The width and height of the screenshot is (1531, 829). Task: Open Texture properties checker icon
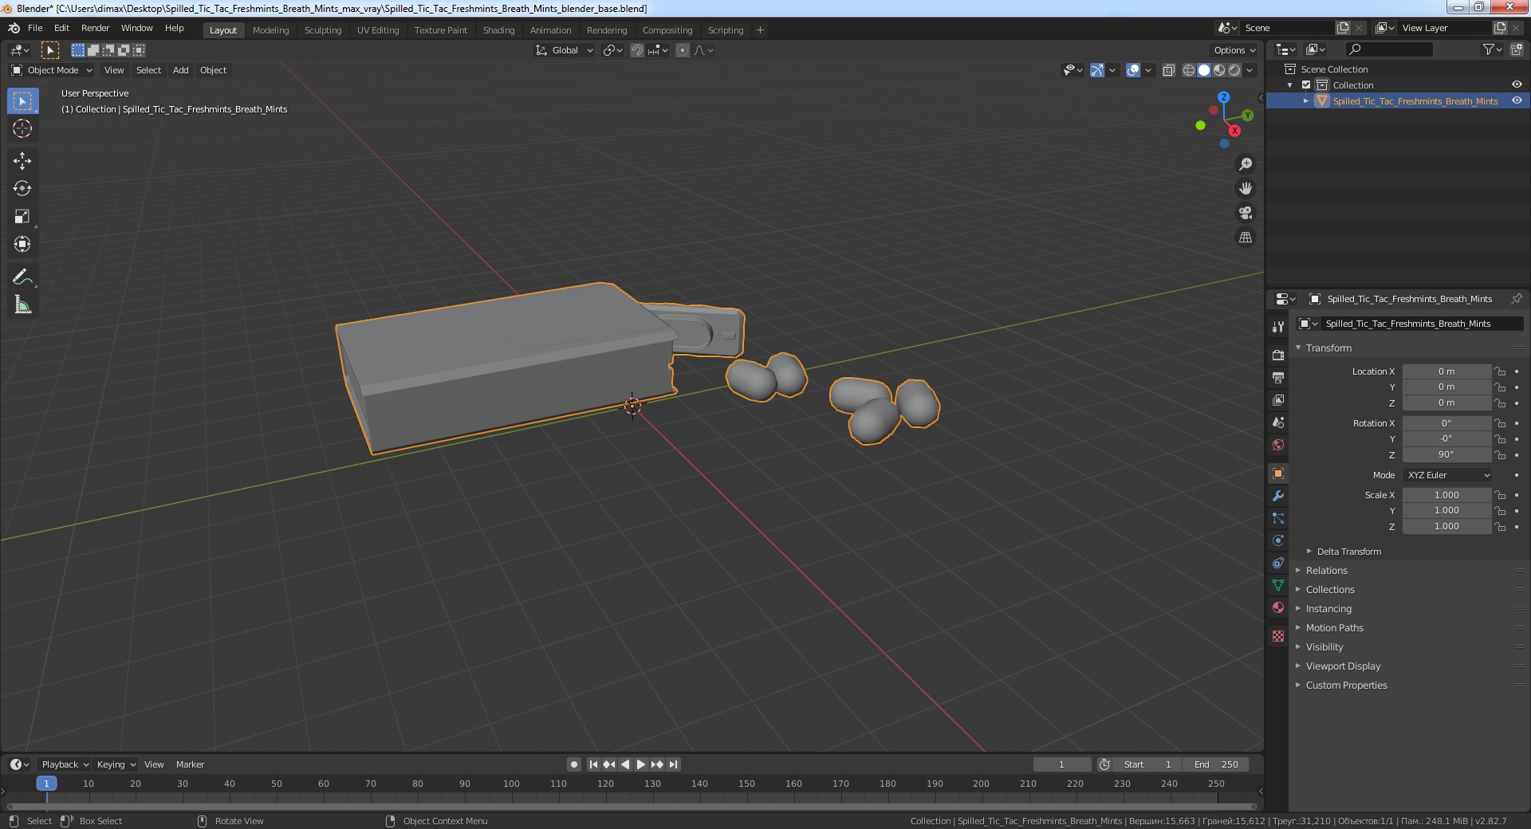pyautogui.click(x=1278, y=636)
